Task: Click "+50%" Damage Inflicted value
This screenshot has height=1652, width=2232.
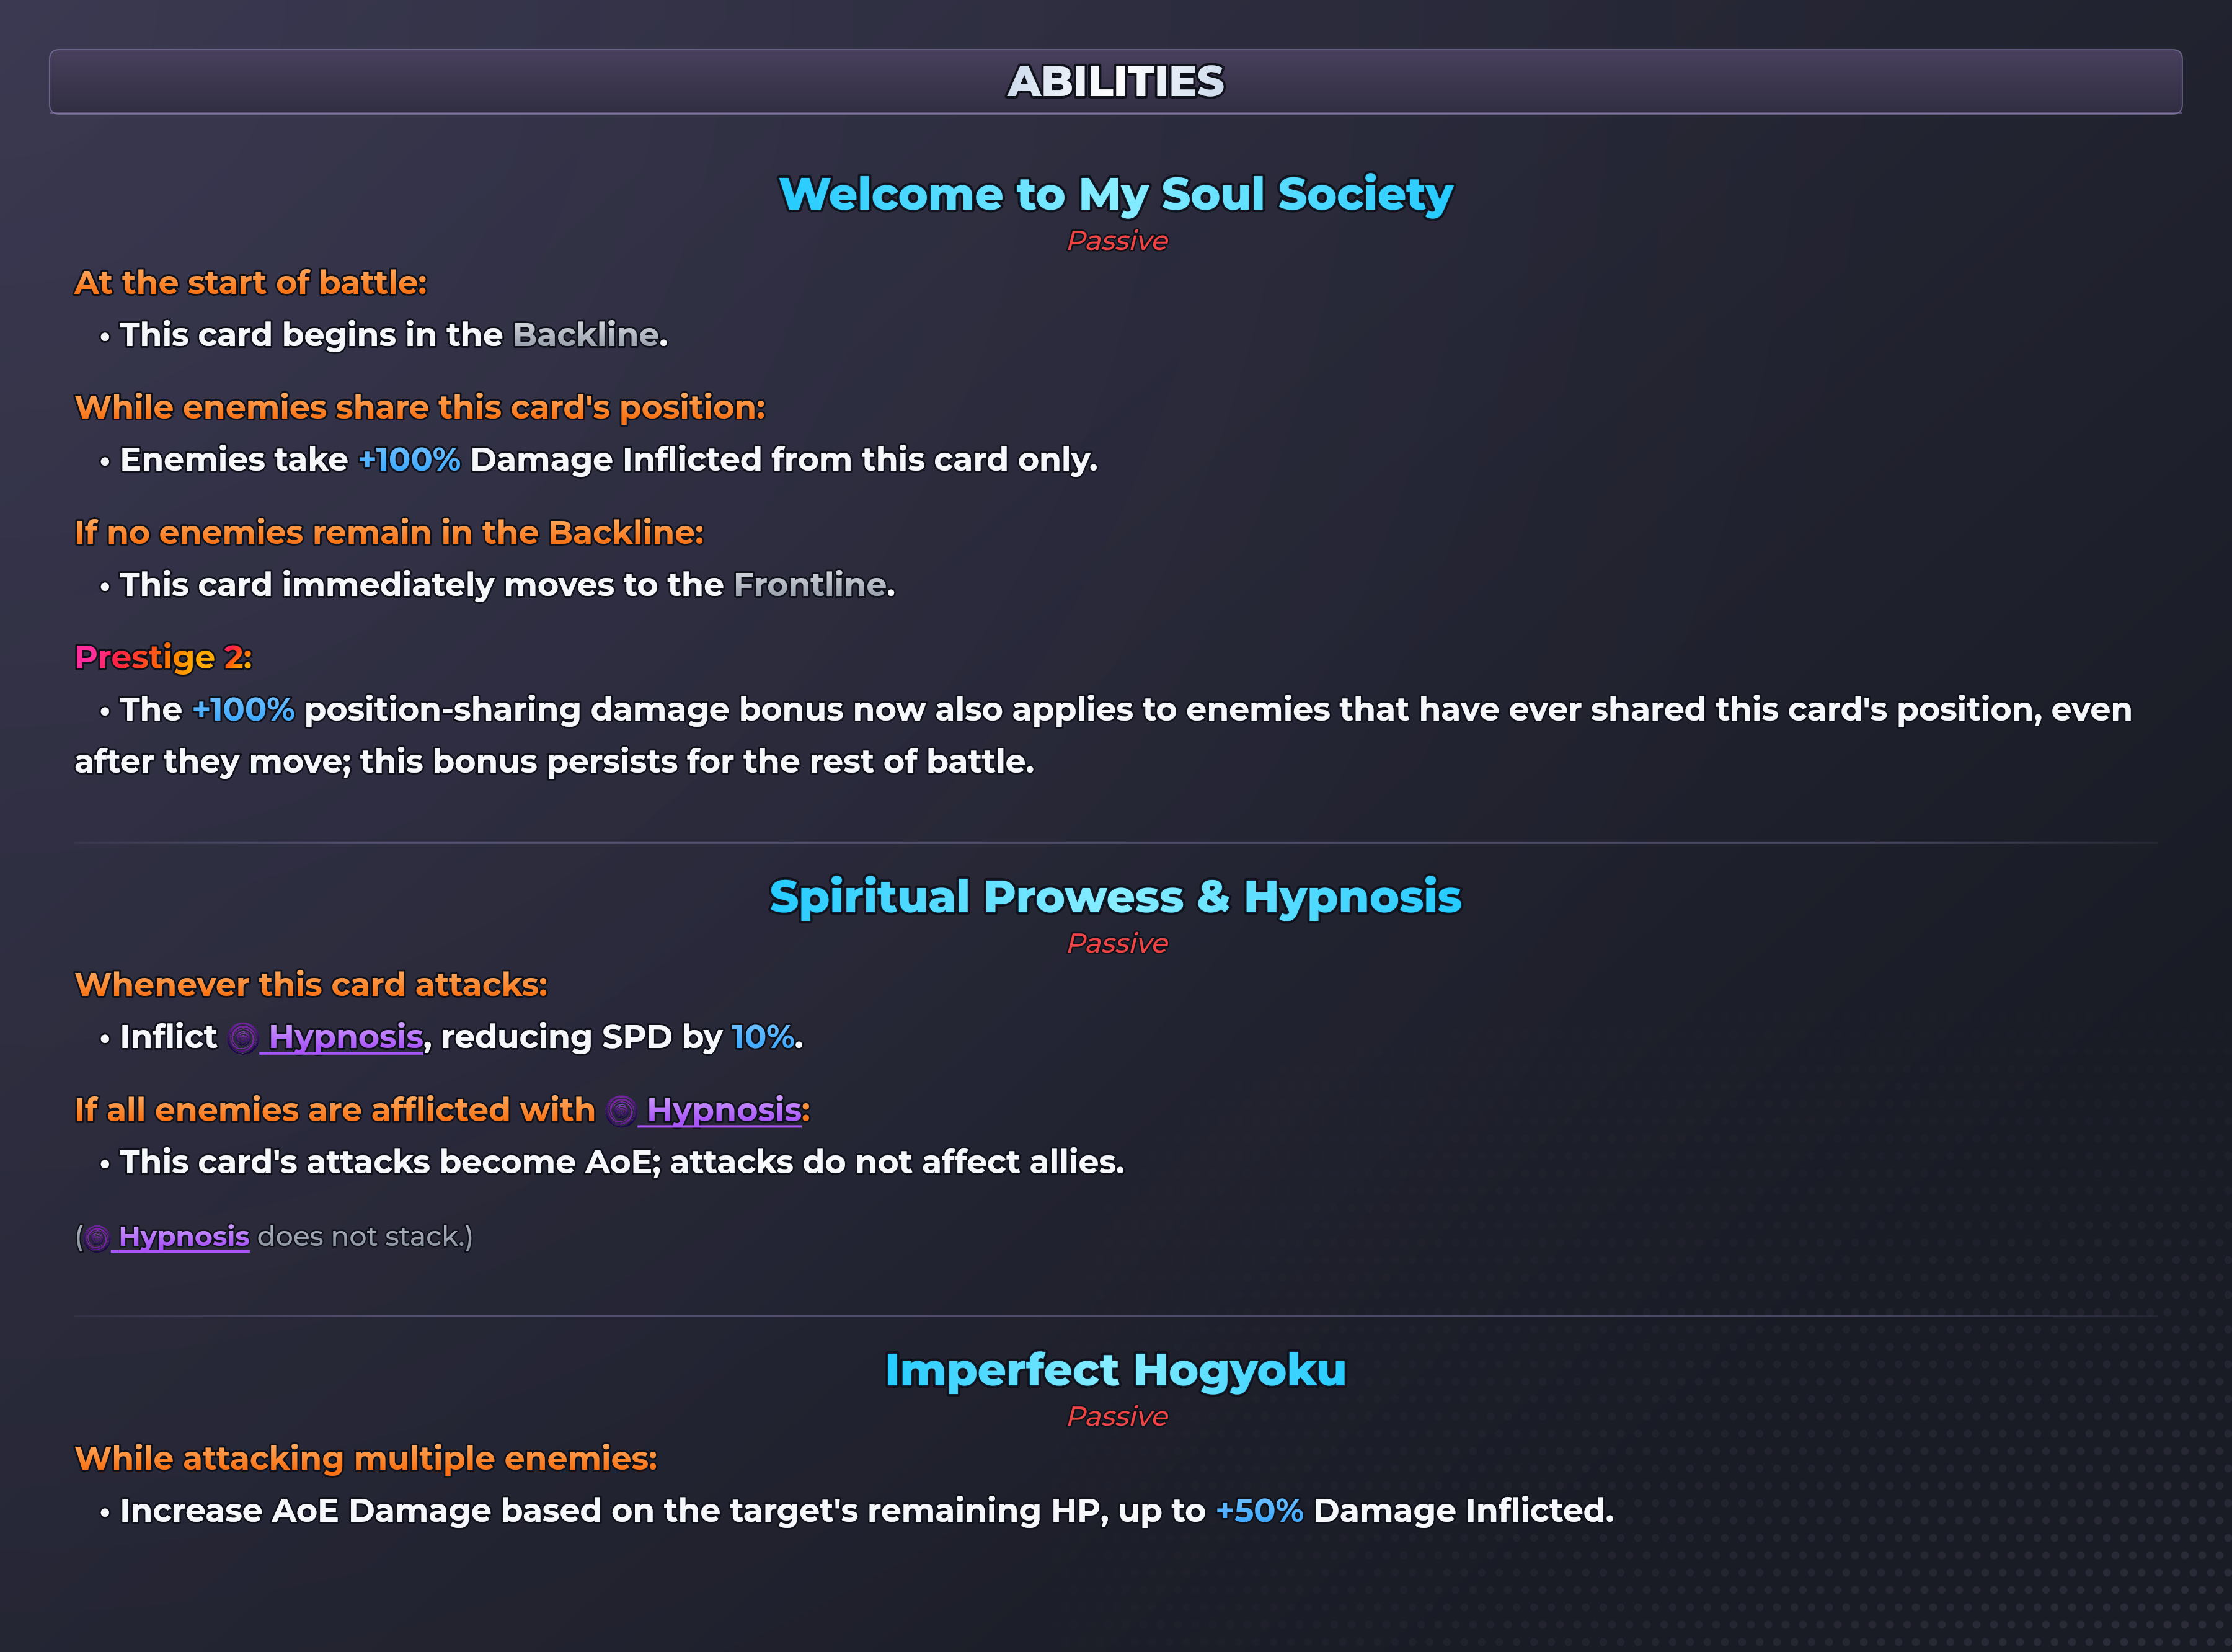Action: 1259,1511
